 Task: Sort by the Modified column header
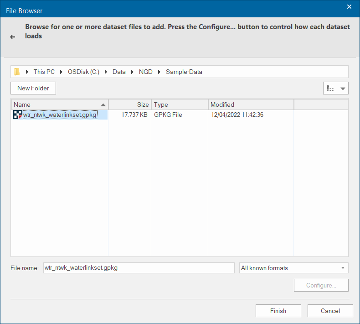[x=251, y=105]
